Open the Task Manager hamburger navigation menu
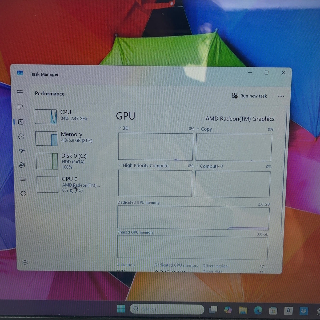The width and height of the screenshot is (320, 320). pos(20,92)
